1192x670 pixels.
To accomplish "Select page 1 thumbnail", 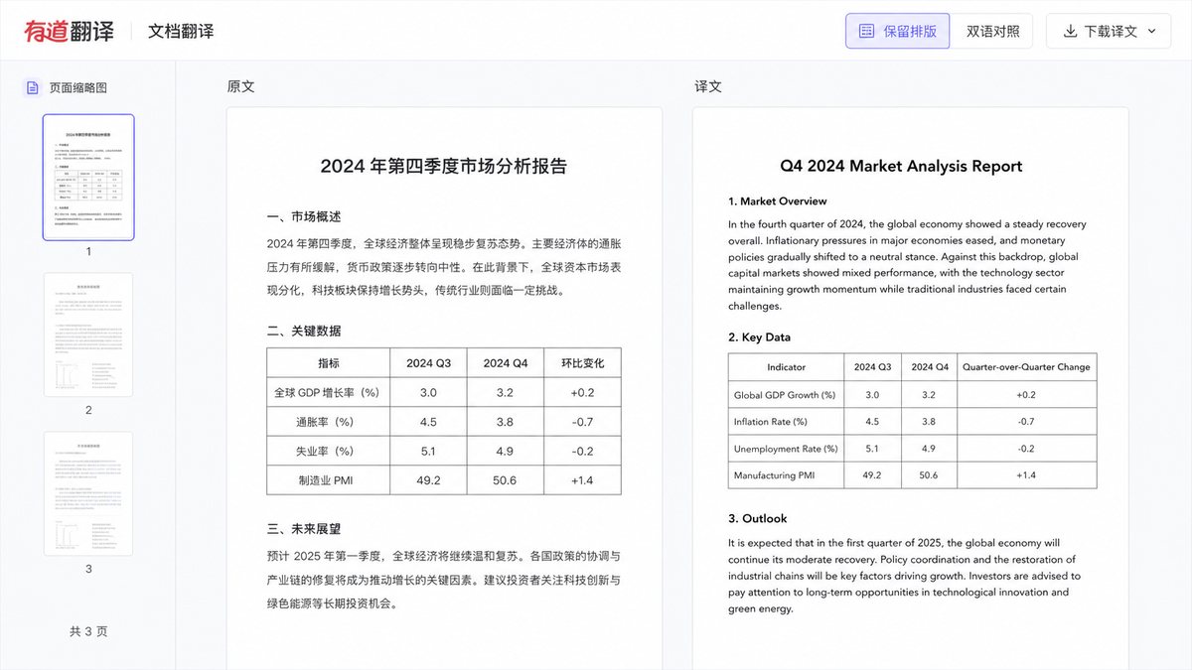I will [88, 178].
